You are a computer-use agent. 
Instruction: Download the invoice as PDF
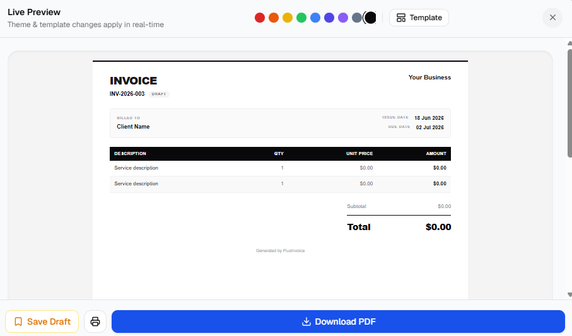(x=338, y=322)
